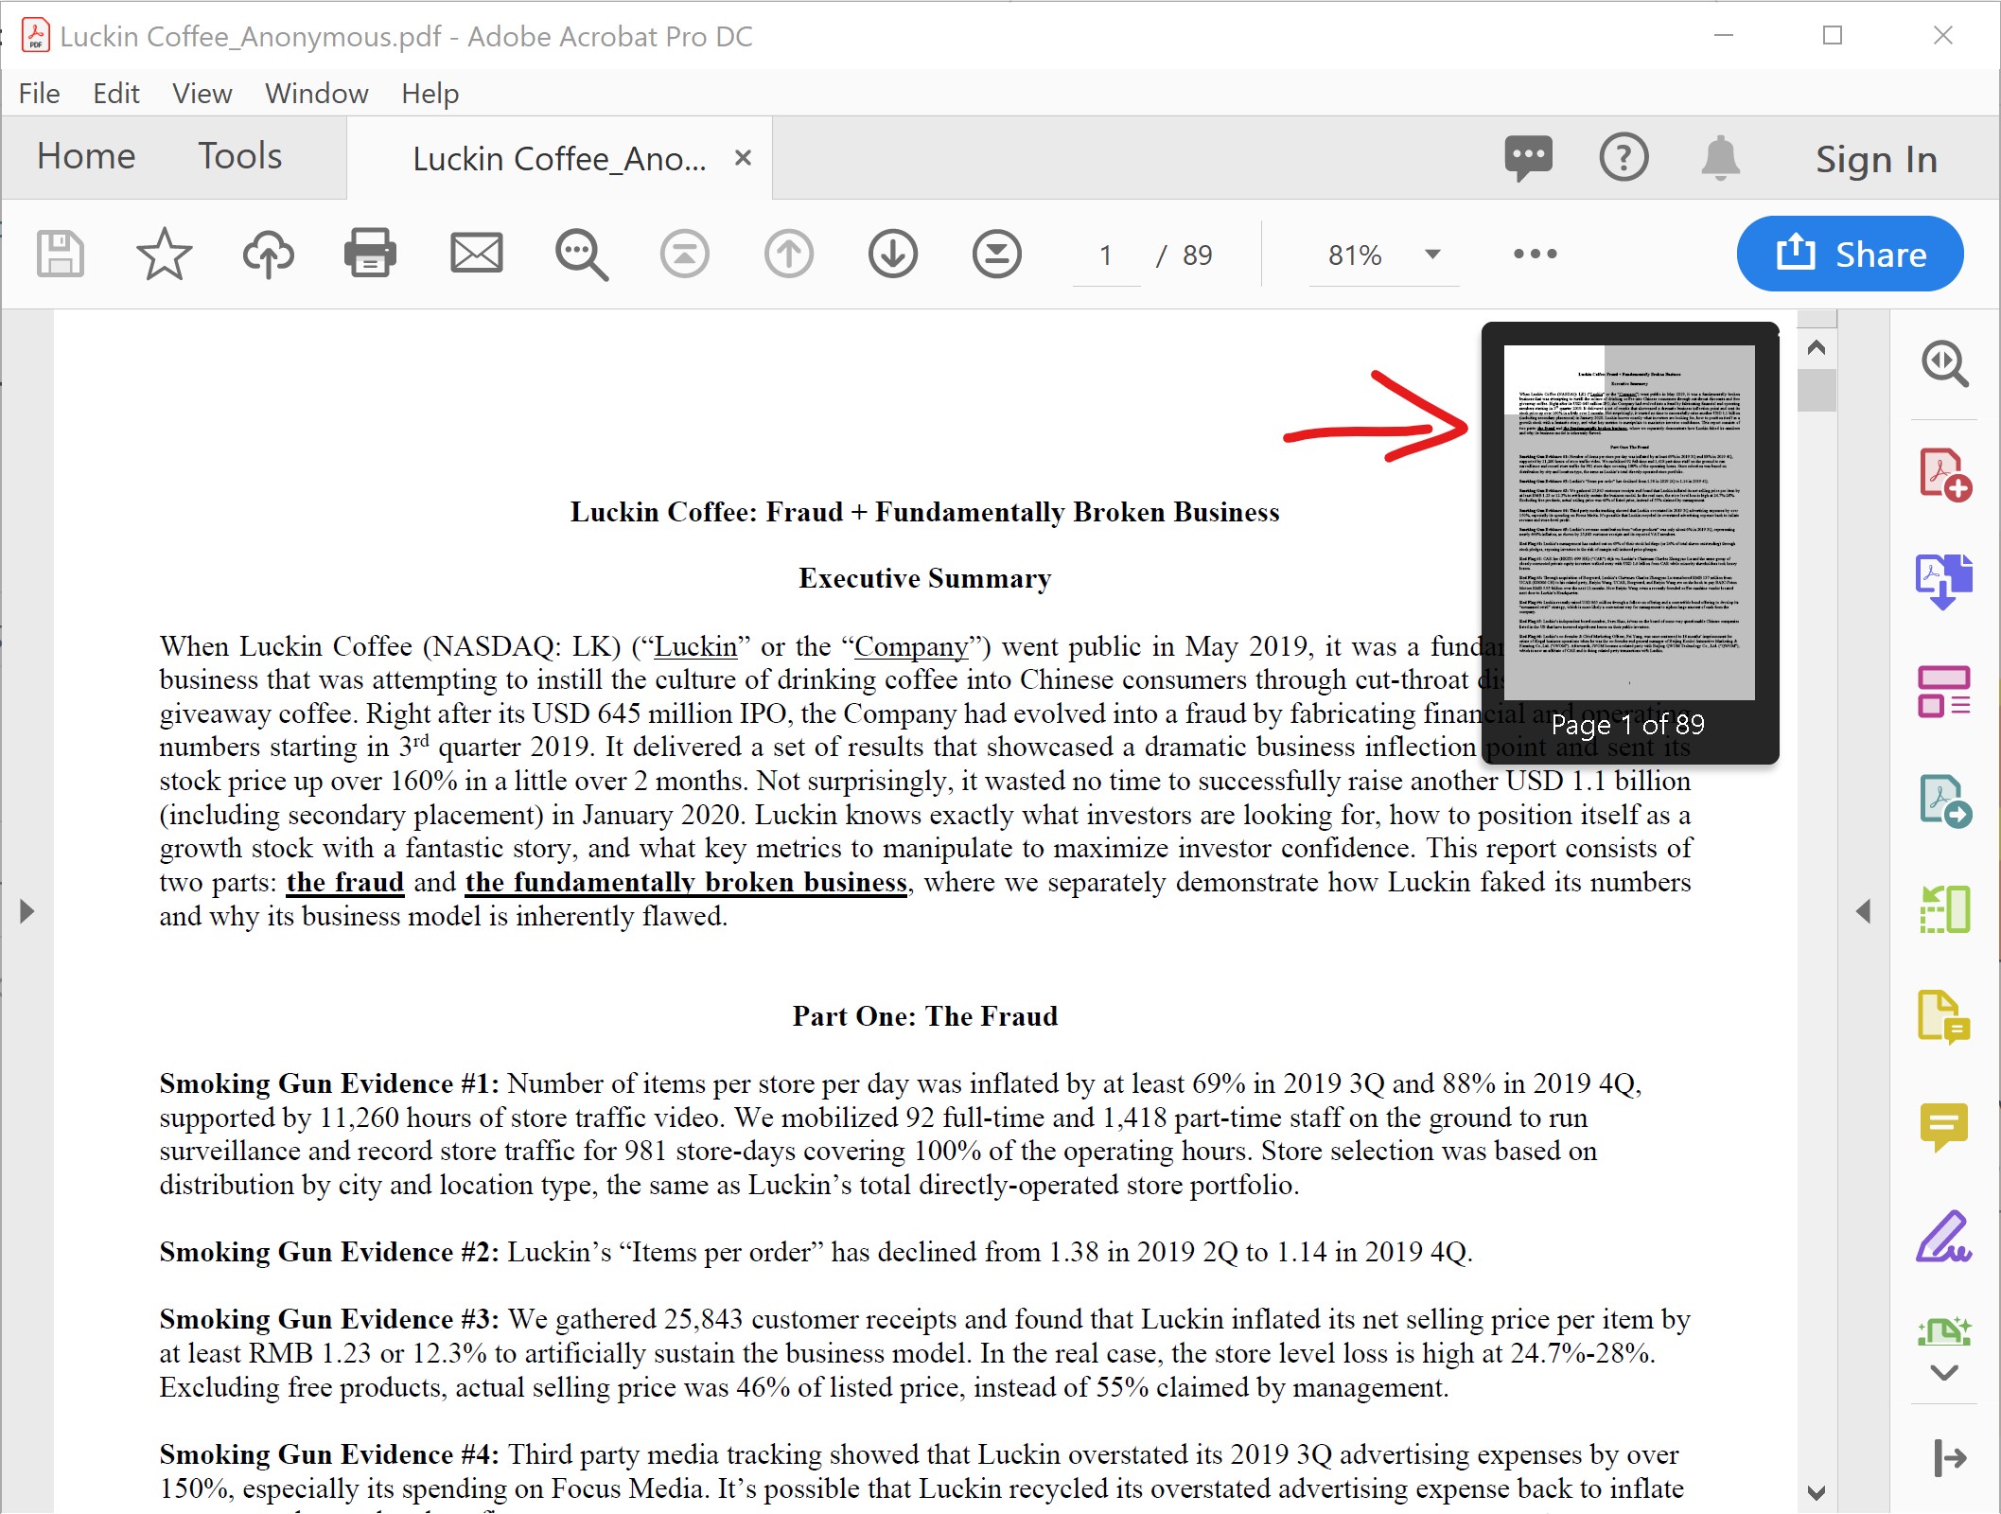The image size is (2001, 1514).
Task: Star the document as favorite
Action: coord(164,253)
